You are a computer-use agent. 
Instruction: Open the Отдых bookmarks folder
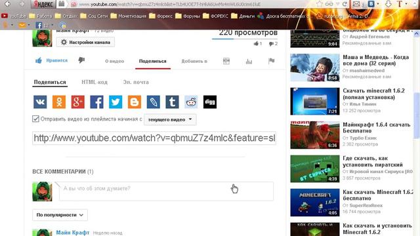(x=66, y=16)
